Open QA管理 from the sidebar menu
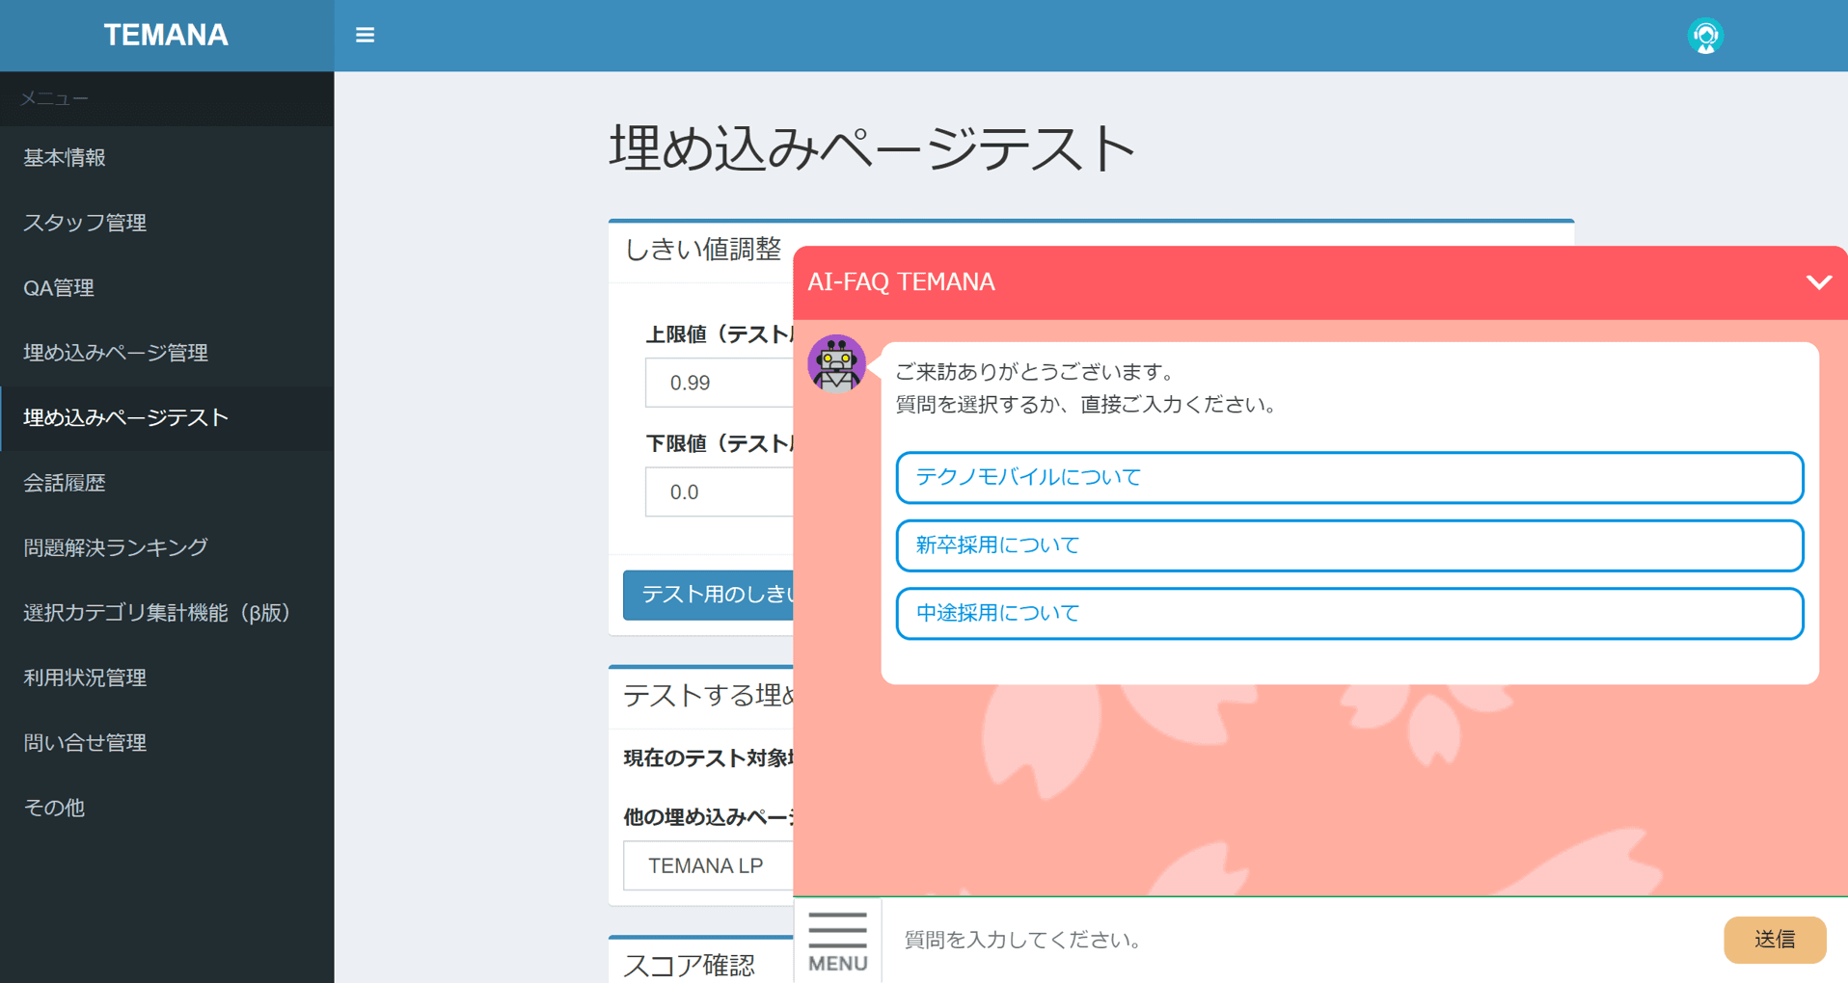 (x=58, y=287)
